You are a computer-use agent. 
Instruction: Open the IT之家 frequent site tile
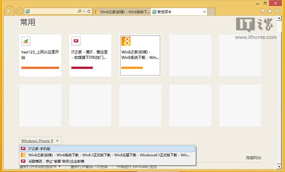90,55
